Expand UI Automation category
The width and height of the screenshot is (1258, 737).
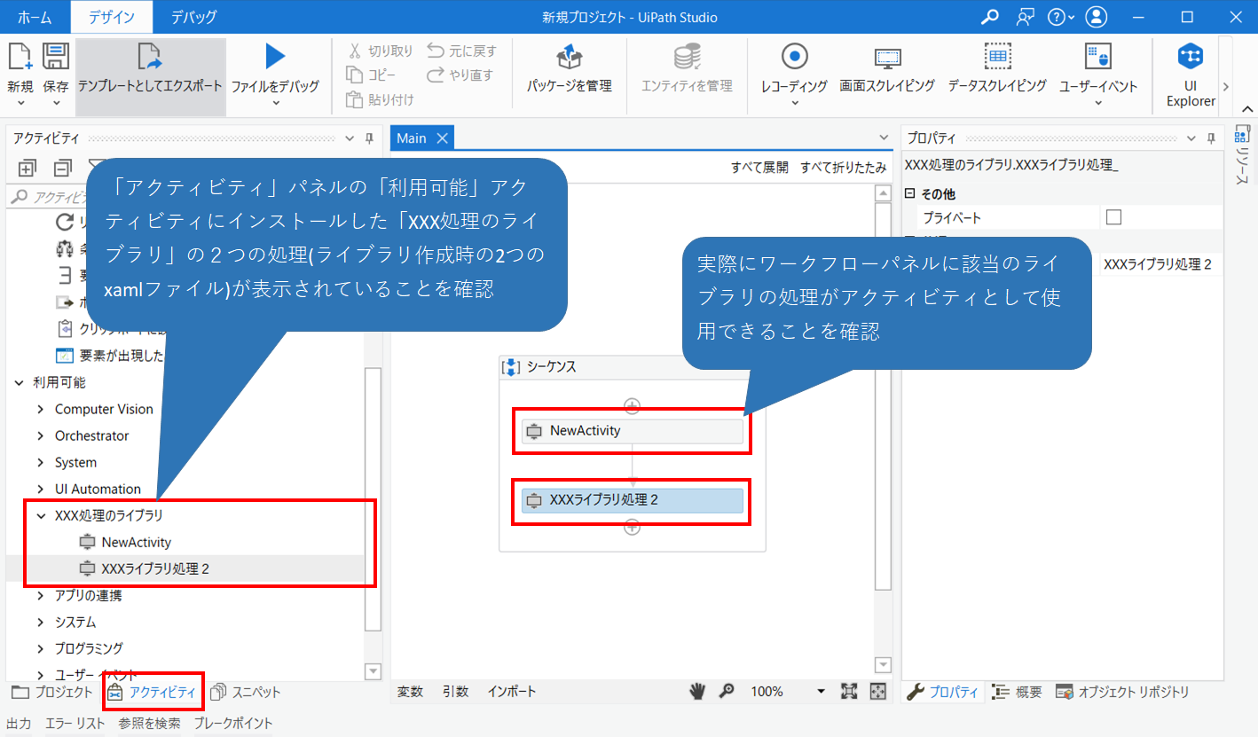point(41,489)
